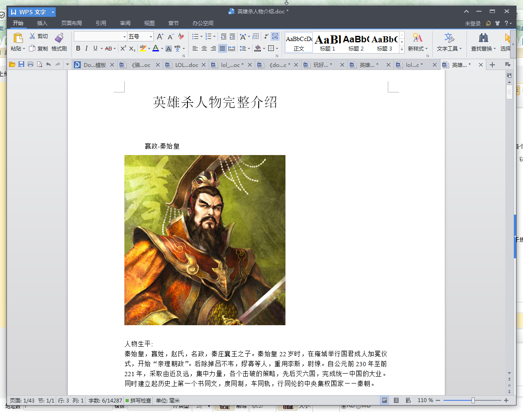The image size is (523, 412).
Task: Apply distributed alignment
Action: click(232, 48)
